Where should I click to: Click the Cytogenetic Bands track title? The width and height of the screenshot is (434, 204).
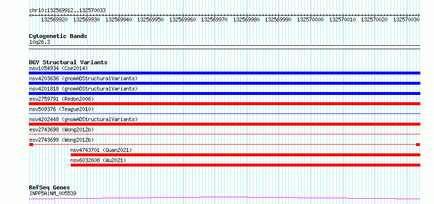click(x=58, y=36)
